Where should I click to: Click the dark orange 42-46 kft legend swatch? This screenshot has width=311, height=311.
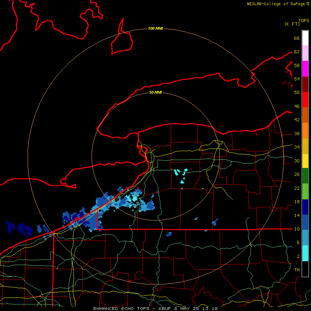click(305, 115)
